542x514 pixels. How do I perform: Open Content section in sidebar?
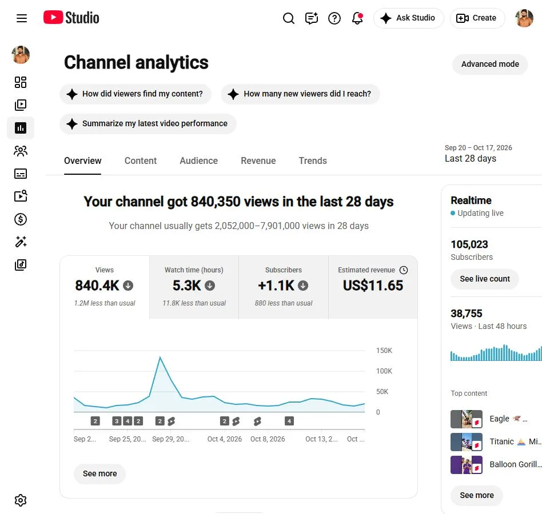click(21, 105)
